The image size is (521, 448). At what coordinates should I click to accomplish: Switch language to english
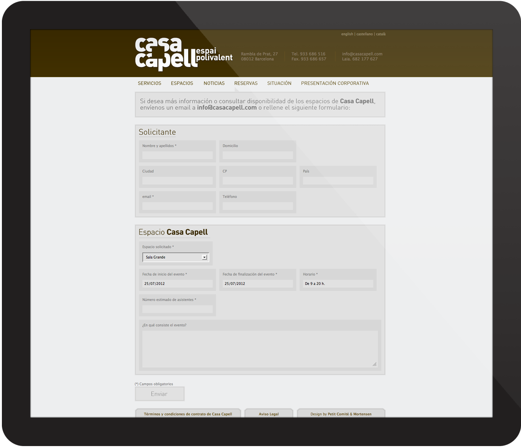347,34
